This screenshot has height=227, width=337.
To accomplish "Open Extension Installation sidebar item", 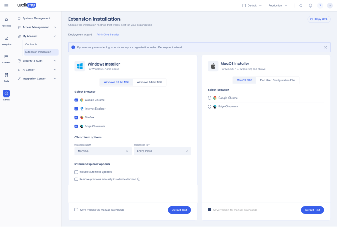I will (41, 52).
